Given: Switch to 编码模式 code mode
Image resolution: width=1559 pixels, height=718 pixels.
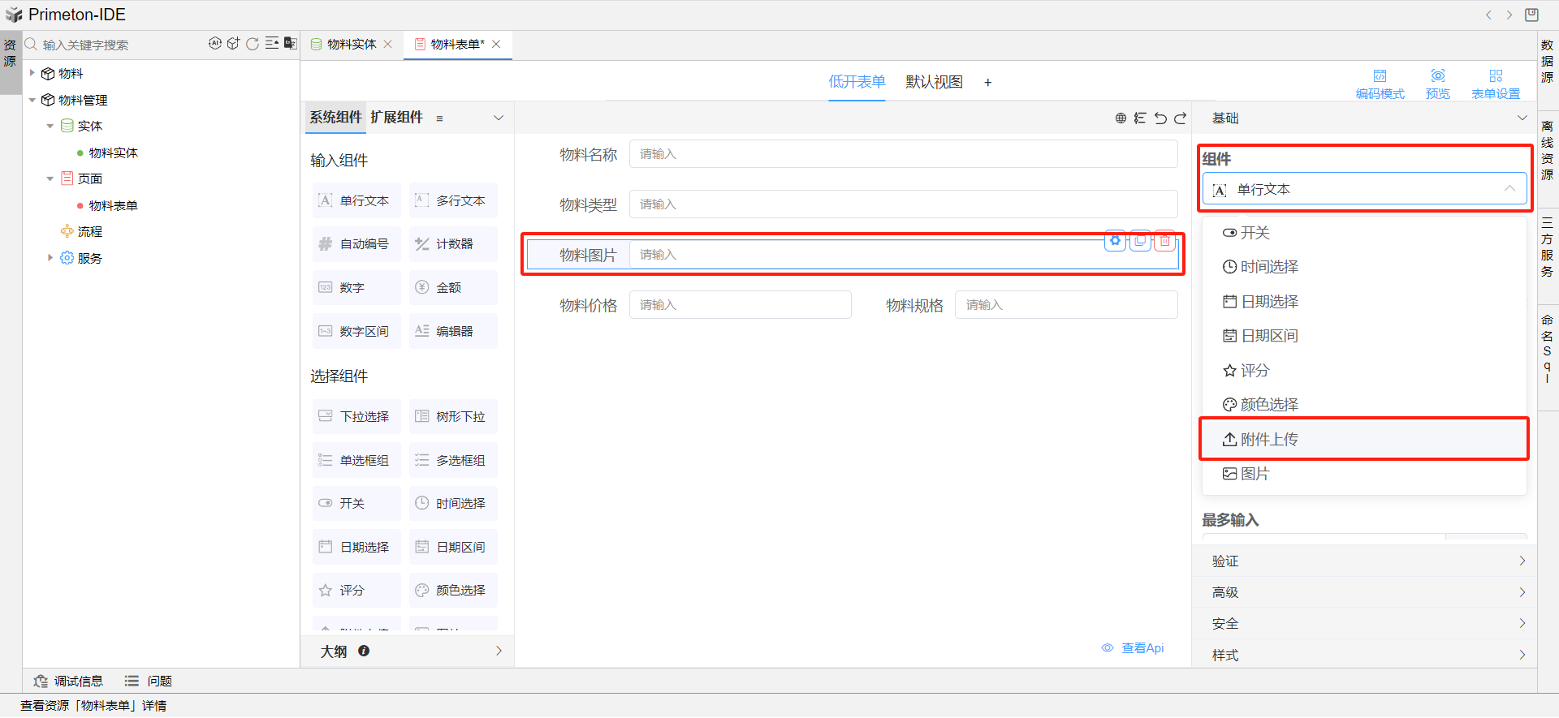Looking at the screenshot, I should click(1380, 83).
